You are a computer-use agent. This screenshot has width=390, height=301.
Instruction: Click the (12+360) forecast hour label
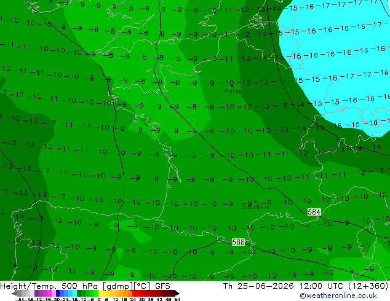point(368,286)
